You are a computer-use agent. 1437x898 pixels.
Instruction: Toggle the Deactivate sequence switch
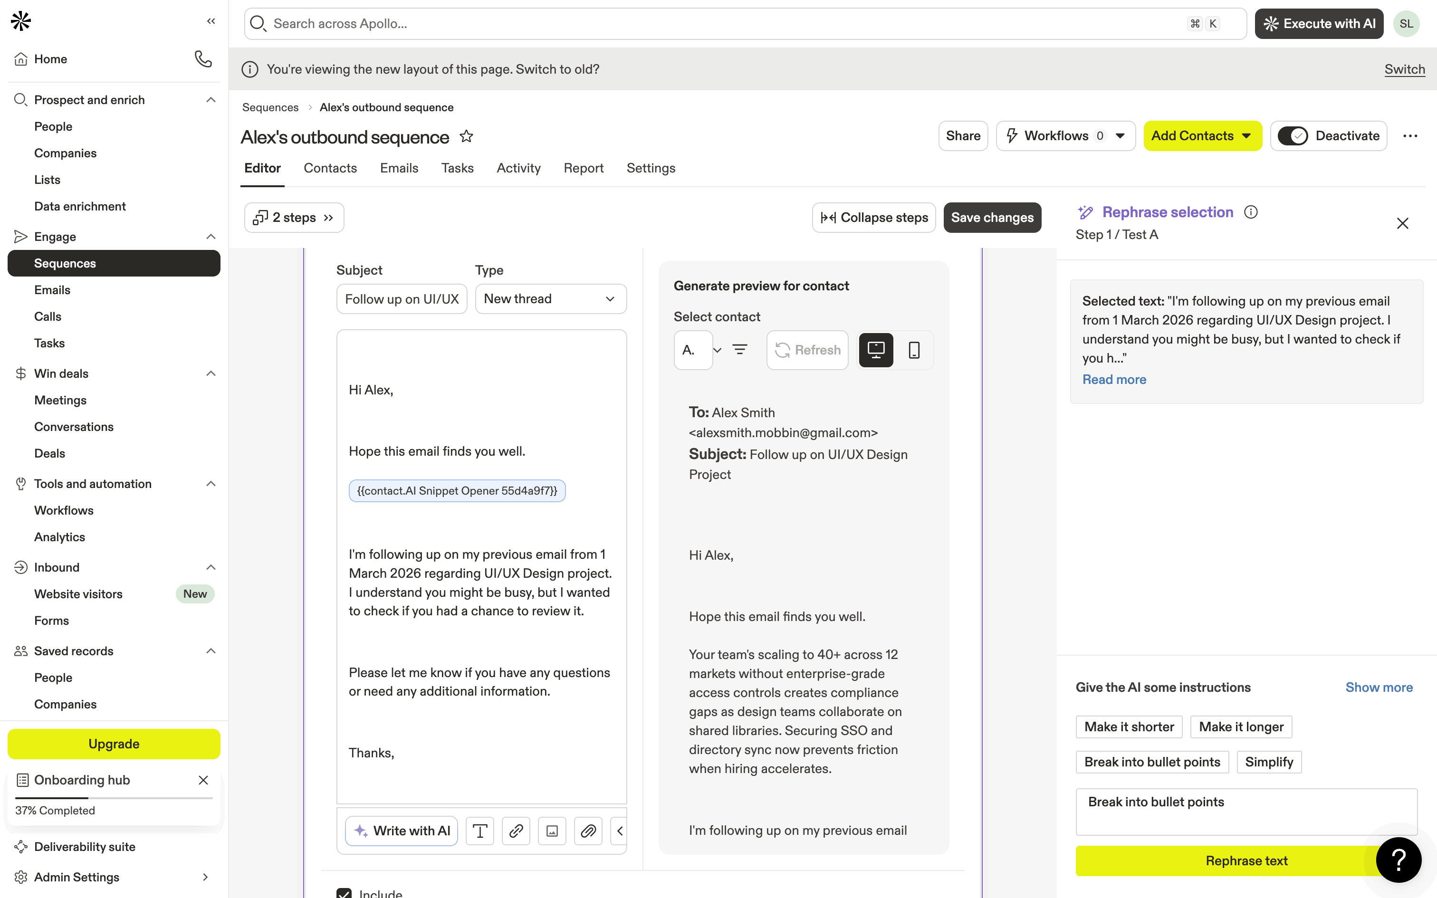point(1292,136)
